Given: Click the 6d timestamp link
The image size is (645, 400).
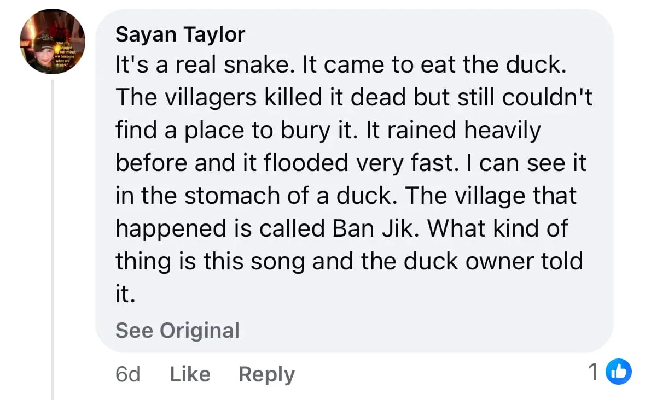Looking at the screenshot, I should tap(128, 374).
